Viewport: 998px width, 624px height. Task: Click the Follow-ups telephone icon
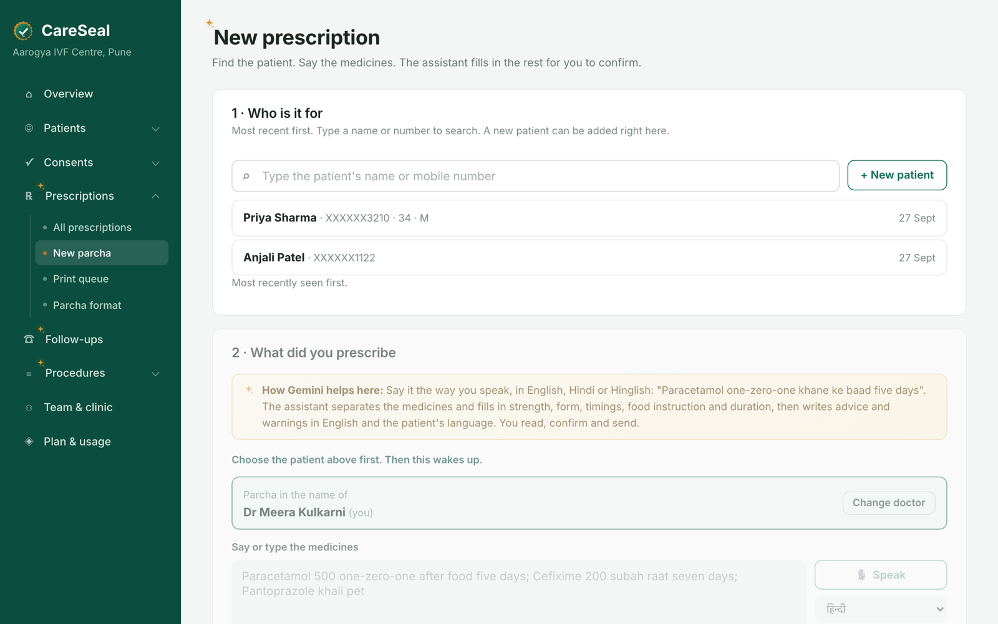[29, 339]
